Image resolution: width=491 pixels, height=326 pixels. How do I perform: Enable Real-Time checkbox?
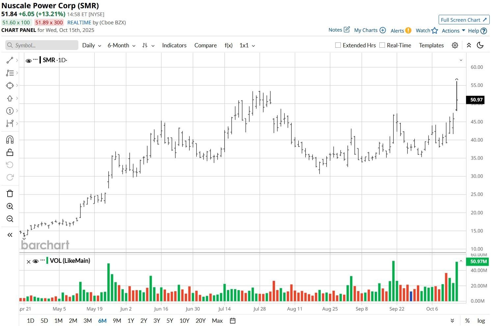[x=382, y=45]
